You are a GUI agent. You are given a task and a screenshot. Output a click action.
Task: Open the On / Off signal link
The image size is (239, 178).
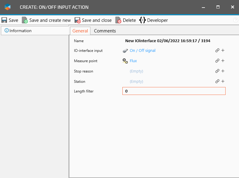(x=142, y=51)
